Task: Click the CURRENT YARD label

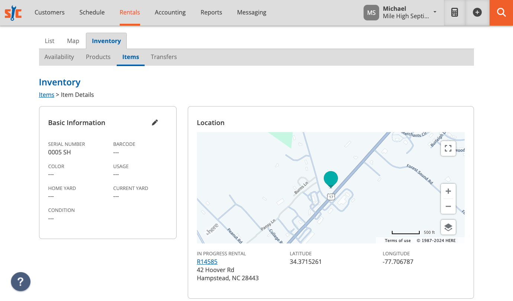Action: pos(130,189)
